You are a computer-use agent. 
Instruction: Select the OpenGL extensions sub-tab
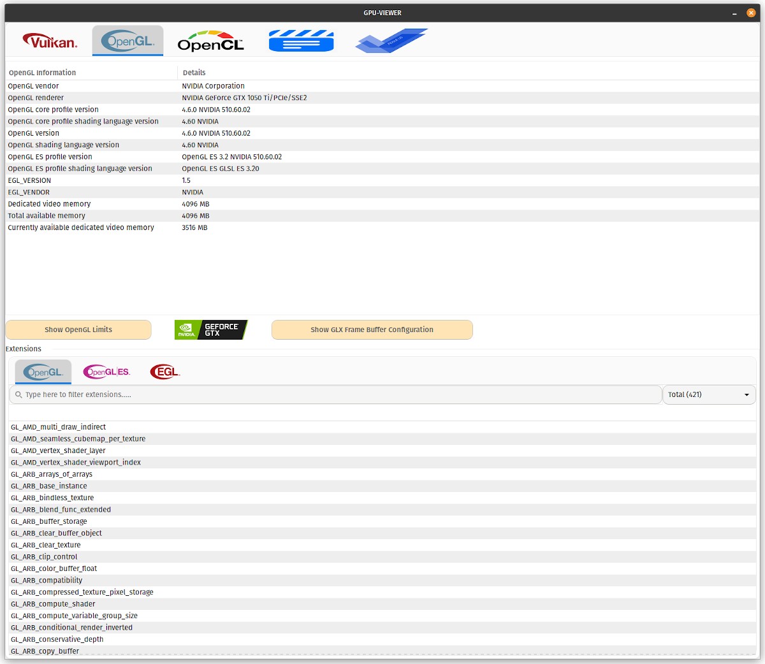43,372
